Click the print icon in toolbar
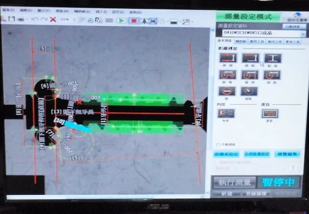The image size is (309, 214). tap(21, 19)
